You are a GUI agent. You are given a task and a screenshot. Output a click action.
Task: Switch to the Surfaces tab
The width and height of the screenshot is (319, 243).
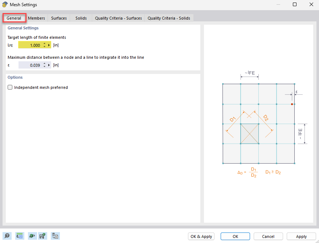(58, 18)
